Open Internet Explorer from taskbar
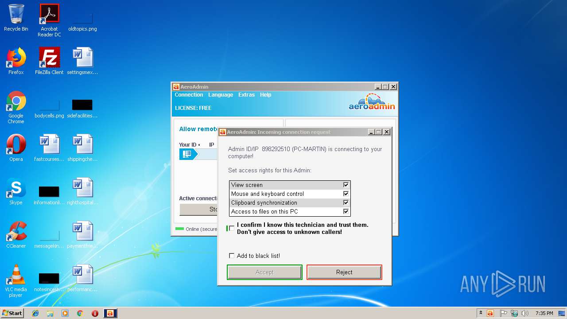The image size is (567, 319). click(35, 313)
